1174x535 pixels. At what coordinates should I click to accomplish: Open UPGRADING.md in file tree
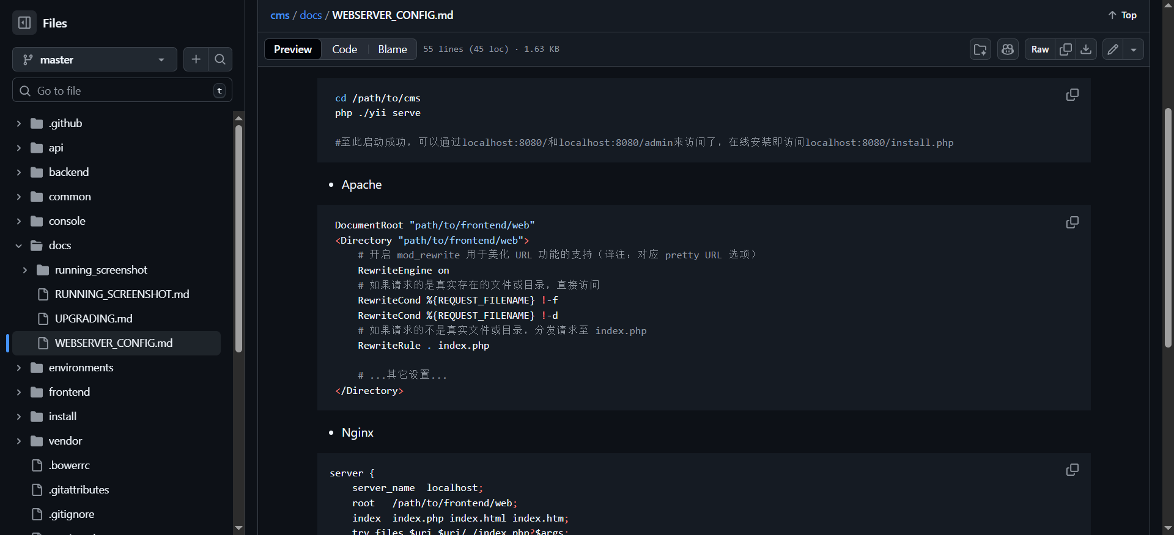[94, 319]
